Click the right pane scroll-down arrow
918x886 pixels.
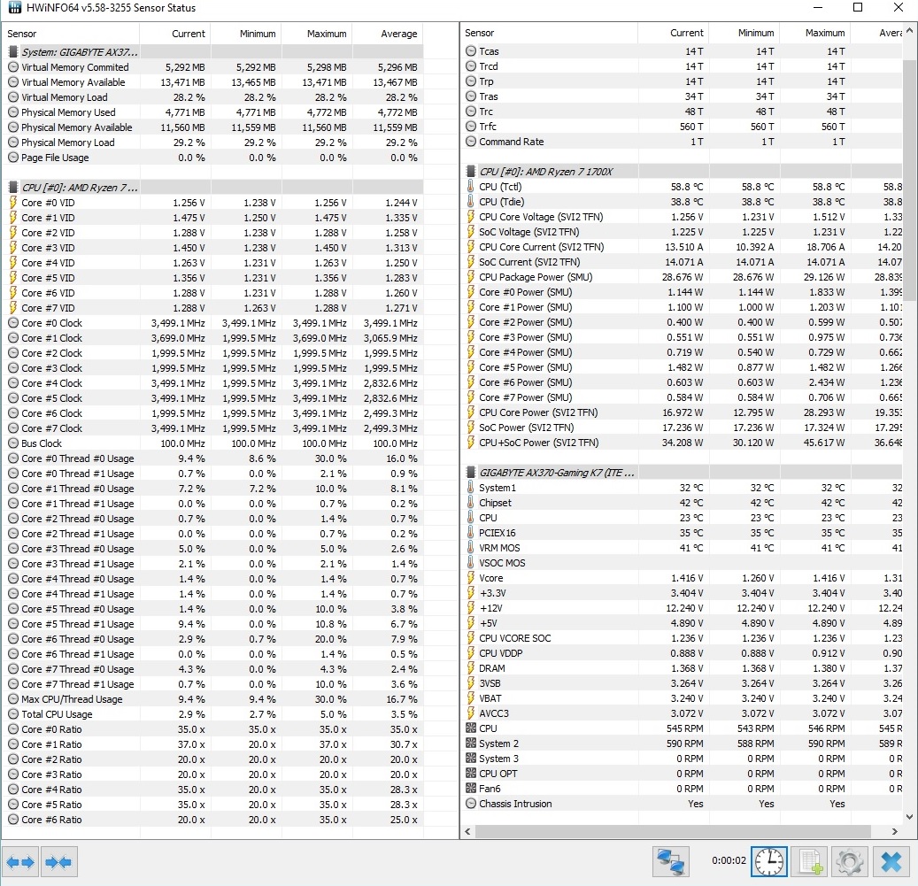tap(909, 816)
